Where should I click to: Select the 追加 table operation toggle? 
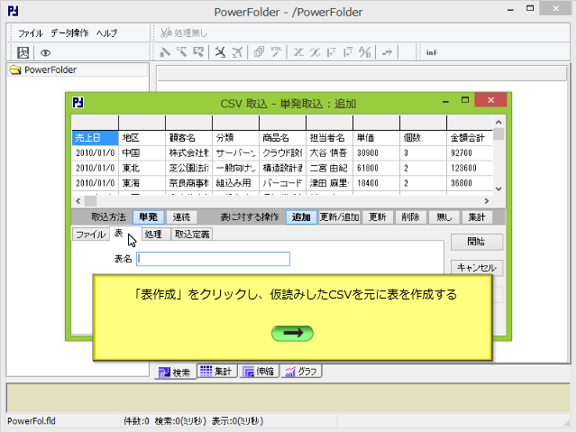coord(301,216)
